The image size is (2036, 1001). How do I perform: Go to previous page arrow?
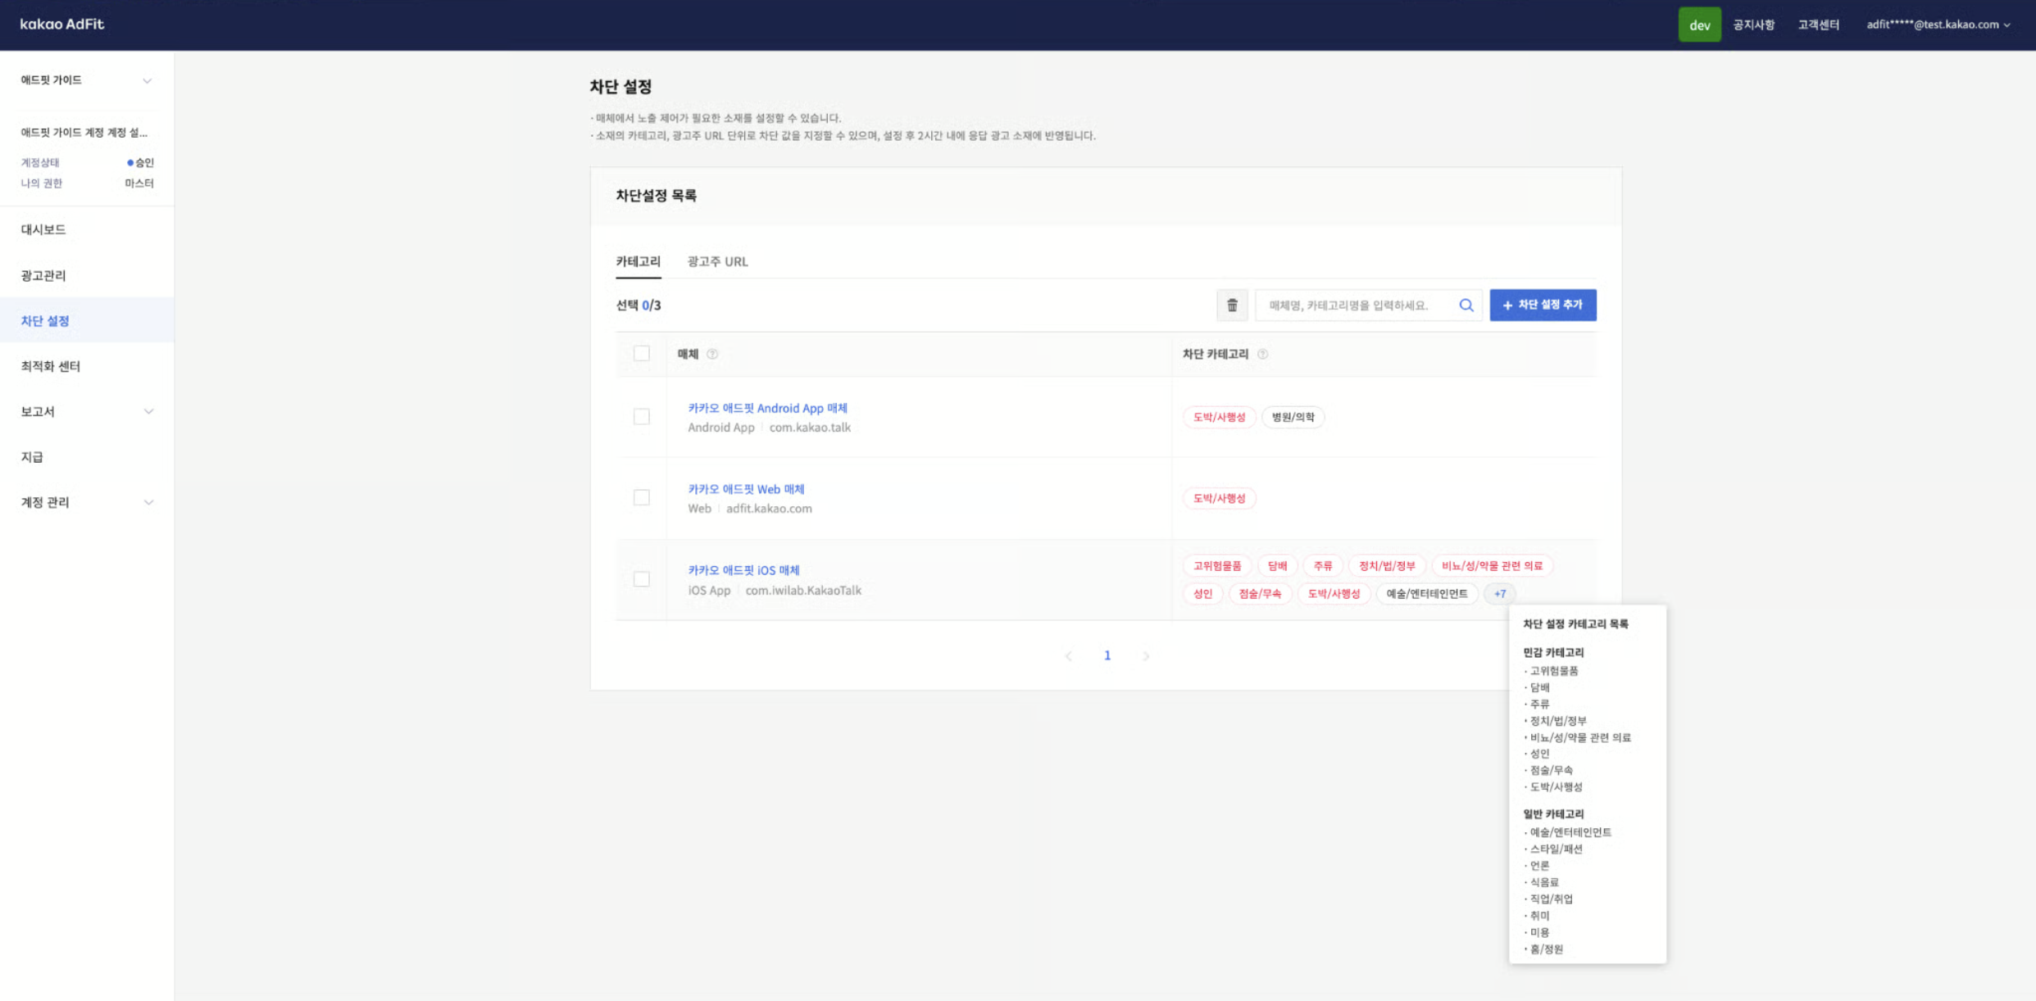point(1068,655)
